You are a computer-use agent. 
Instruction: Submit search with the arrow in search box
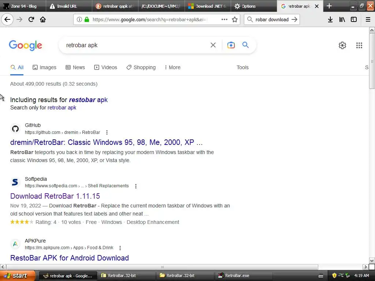coord(295,20)
